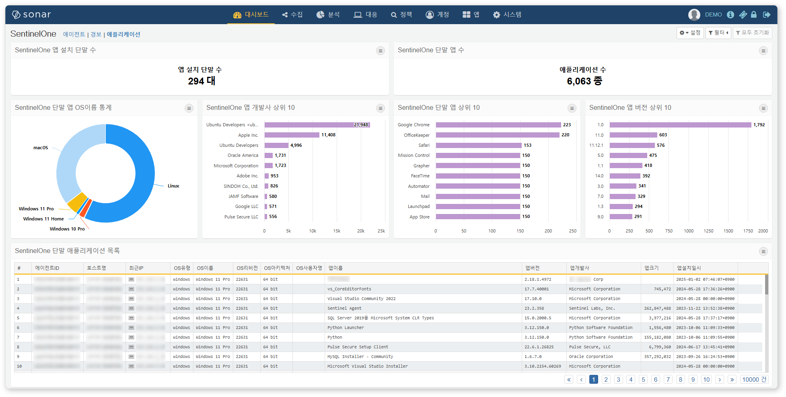
Task: Go to next page of table
Action: point(720,379)
